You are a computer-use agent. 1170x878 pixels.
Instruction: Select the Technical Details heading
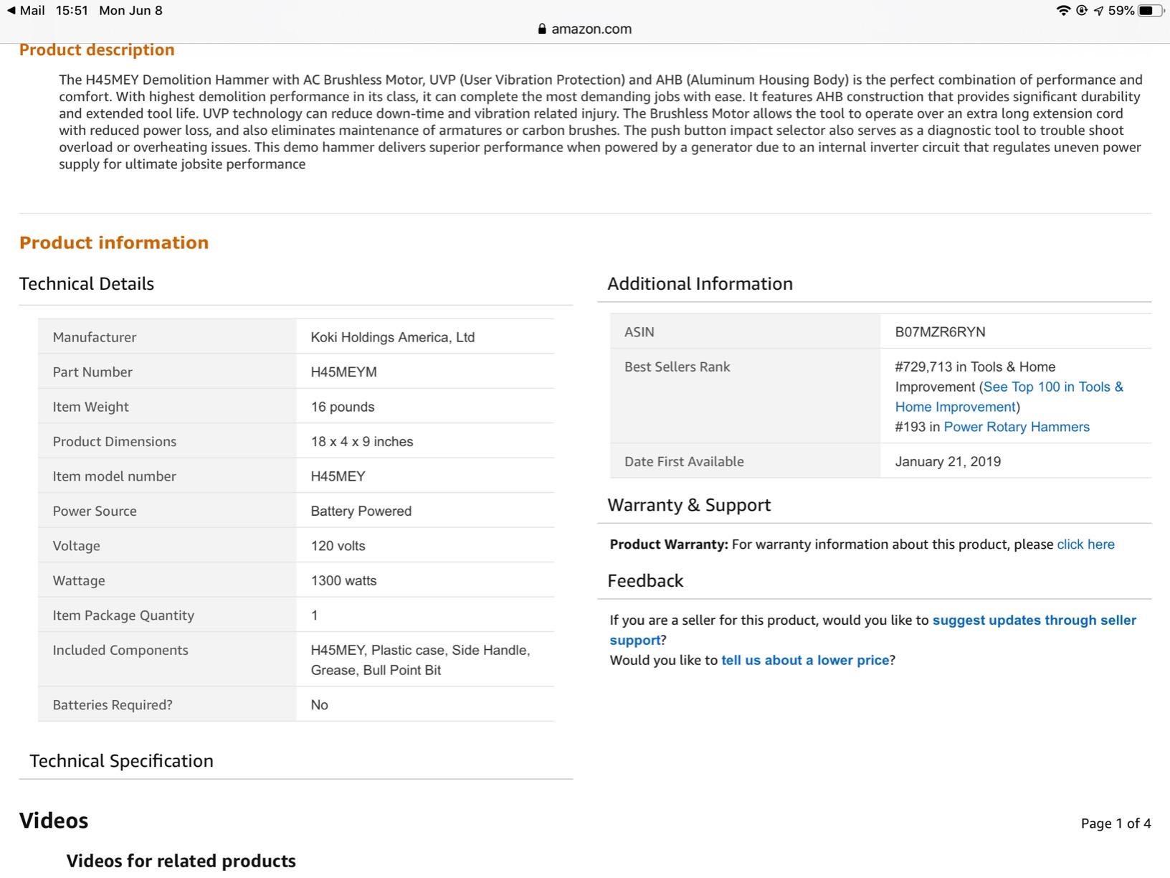pos(87,284)
